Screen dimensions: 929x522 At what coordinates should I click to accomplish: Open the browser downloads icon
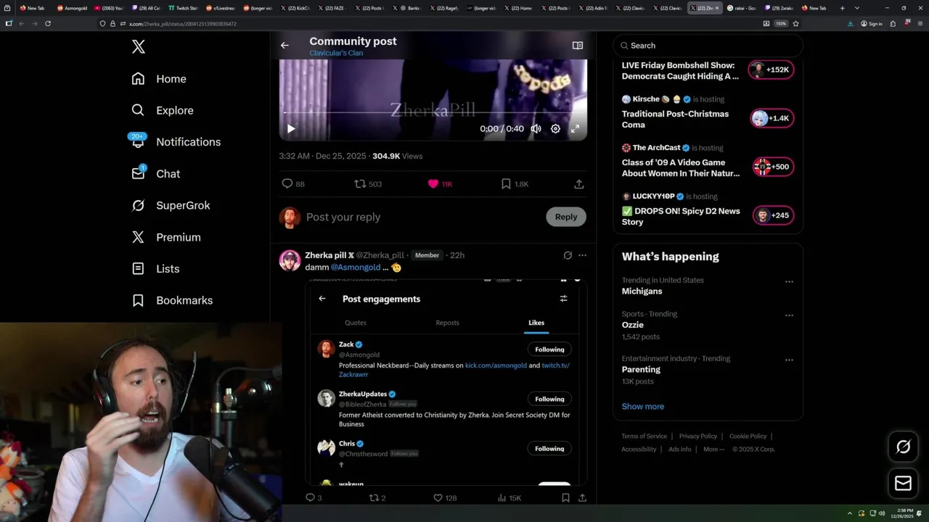pos(851,23)
